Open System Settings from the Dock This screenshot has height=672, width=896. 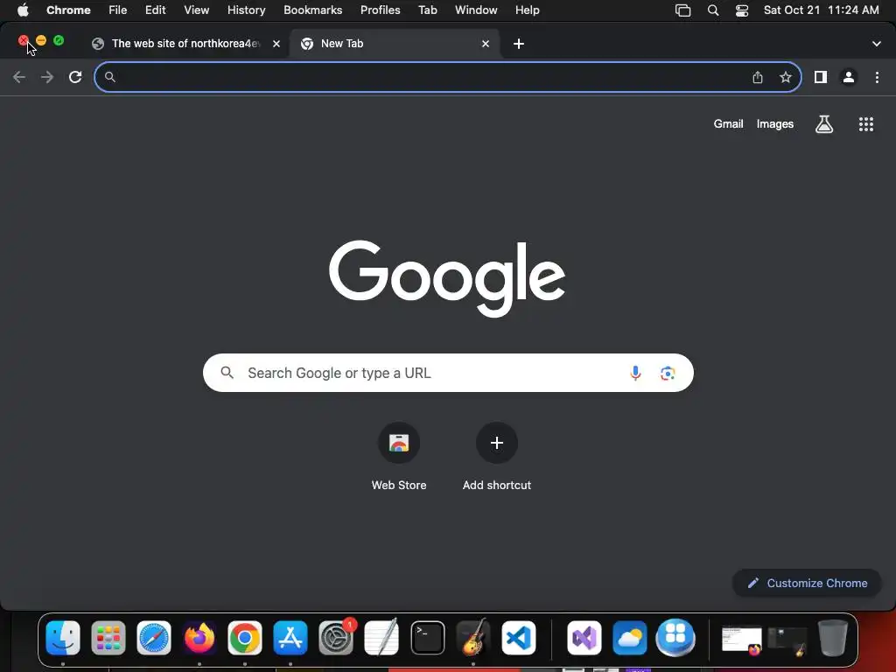[x=336, y=638]
